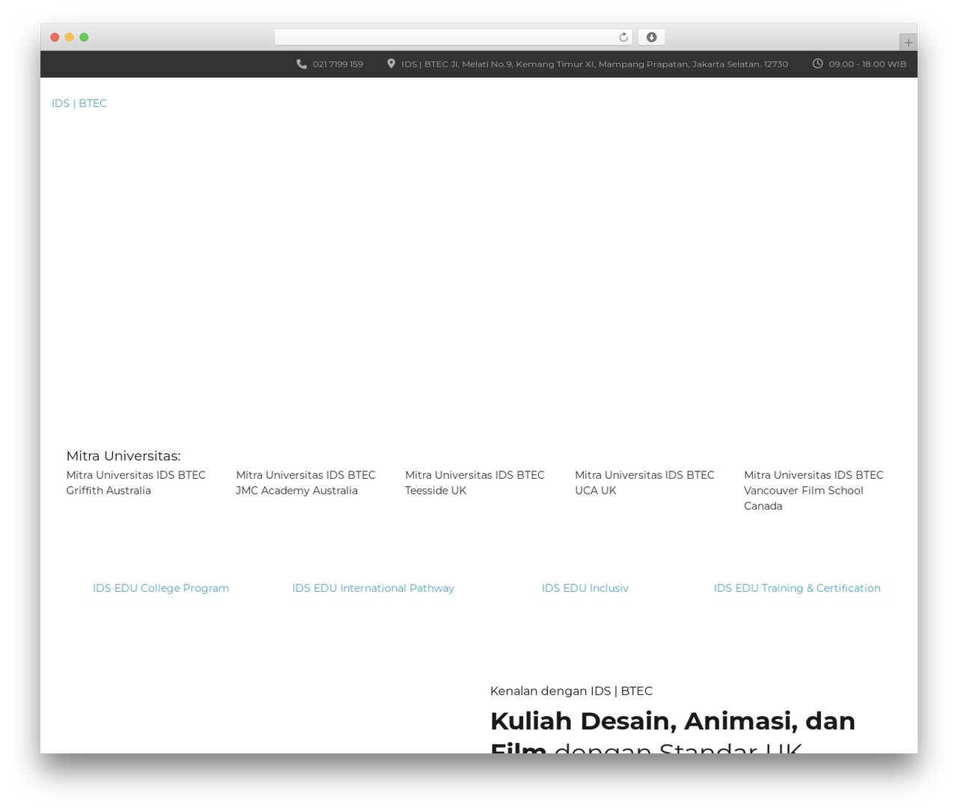Open downloads with the arrow icon button
The image size is (958, 811).
[x=651, y=37]
